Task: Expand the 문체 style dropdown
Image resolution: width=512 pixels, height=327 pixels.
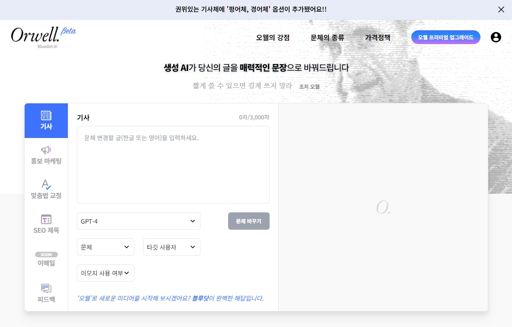Action: (105, 247)
